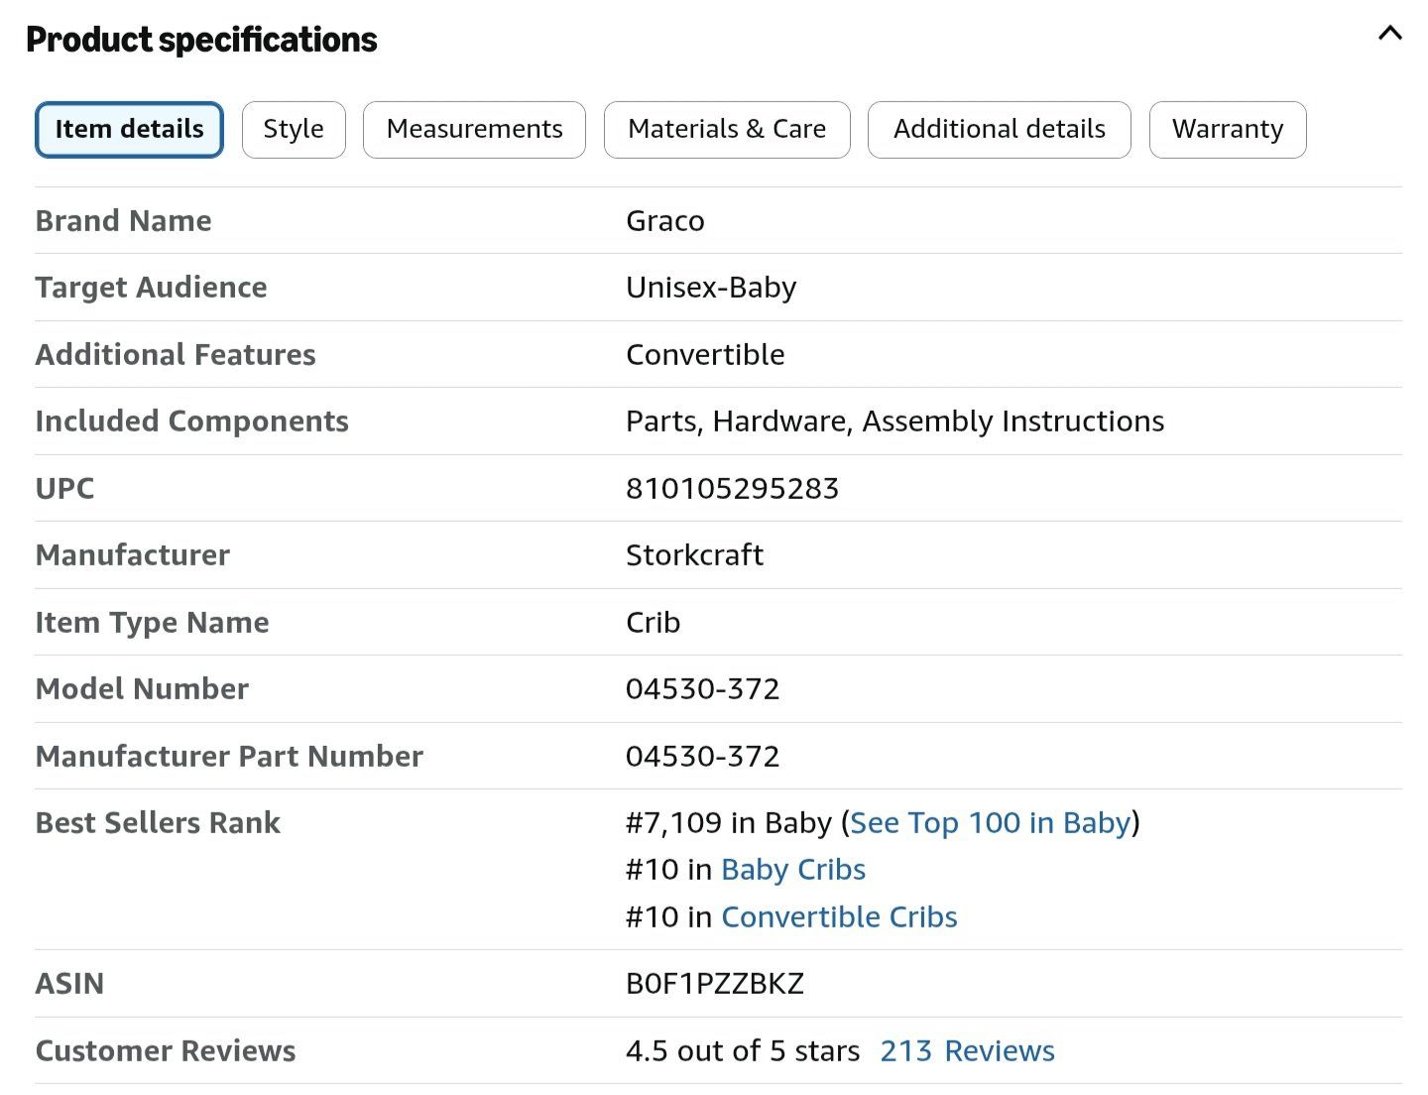
Task: Click the Best Sellers Rank label
Action: point(158,822)
